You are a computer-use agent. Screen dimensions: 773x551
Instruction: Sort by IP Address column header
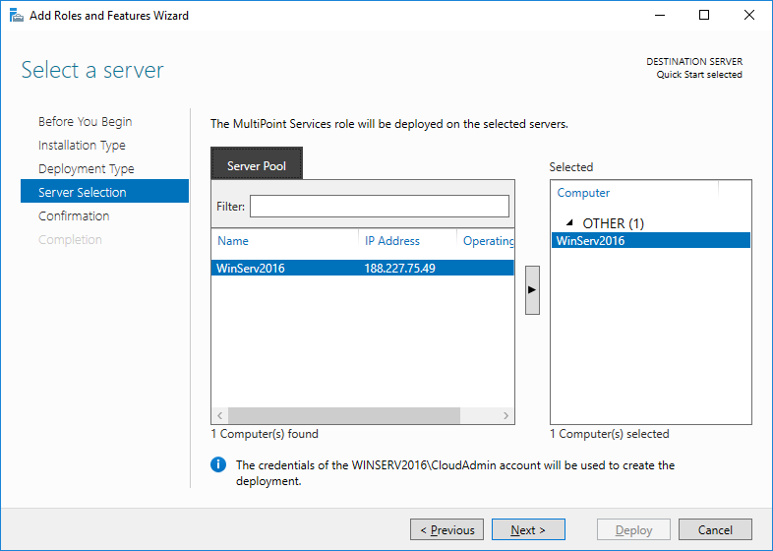391,241
